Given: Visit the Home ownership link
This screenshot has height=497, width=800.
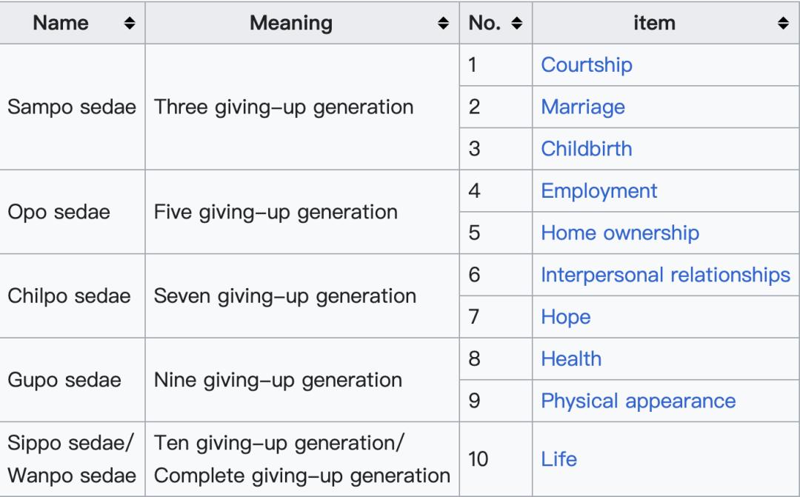Looking at the screenshot, I should pos(619,233).
